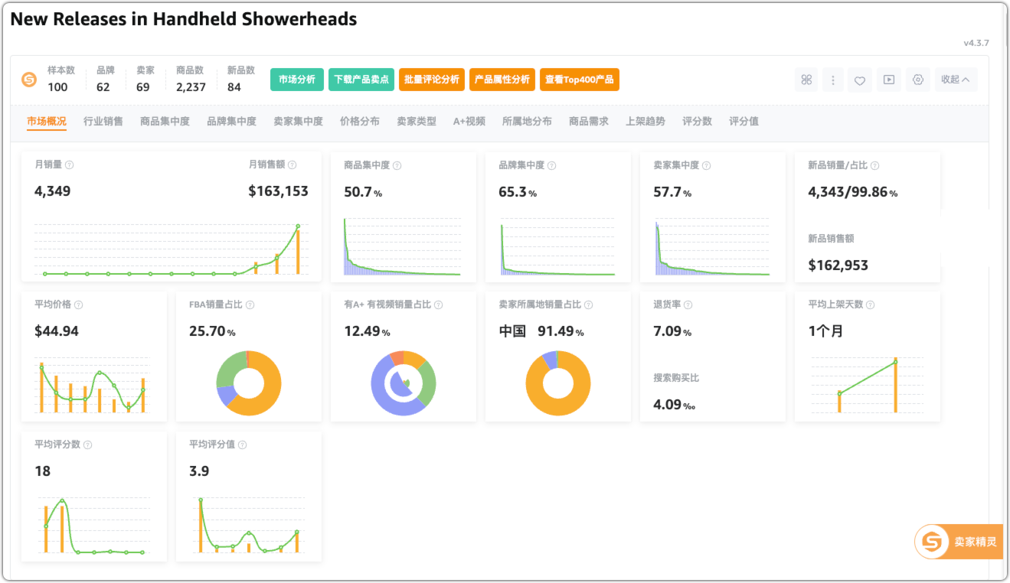
Task: Click help icon next to 新品销量/占比
Action: (875, 165)
